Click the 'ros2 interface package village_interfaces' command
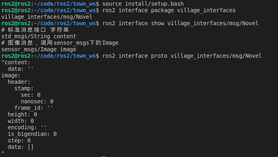The image size is (278, 157). 169,10
